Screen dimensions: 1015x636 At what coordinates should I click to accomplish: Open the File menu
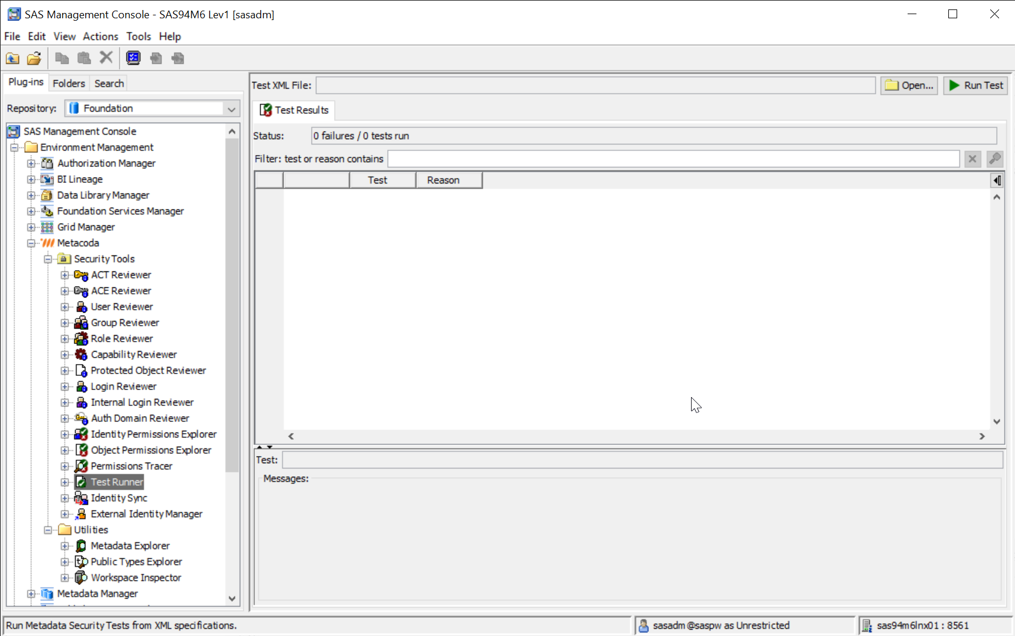12,37
